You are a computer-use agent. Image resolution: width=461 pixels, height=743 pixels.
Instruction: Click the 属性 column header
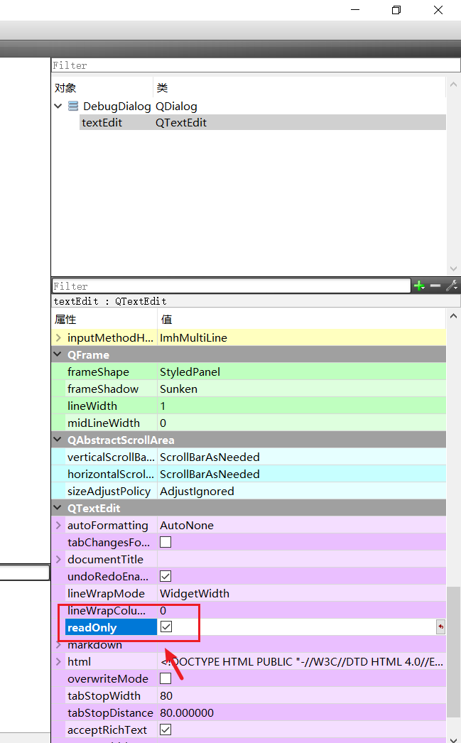point(65,320)
